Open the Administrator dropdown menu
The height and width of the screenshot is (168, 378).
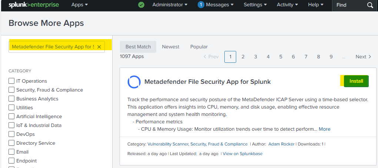tap(170, 5)
